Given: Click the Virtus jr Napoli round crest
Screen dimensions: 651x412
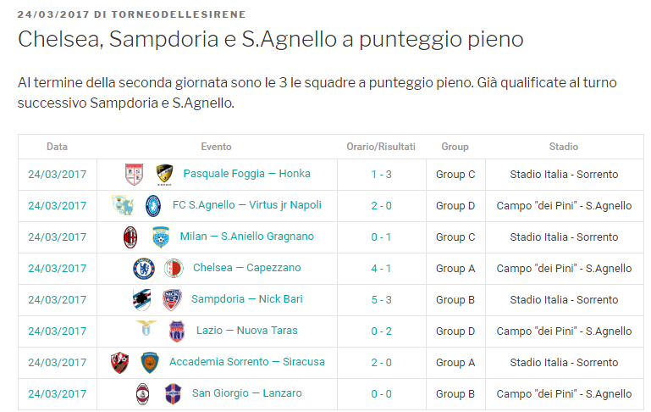Looking at the screenshot, I should click(x=153, y=206).
